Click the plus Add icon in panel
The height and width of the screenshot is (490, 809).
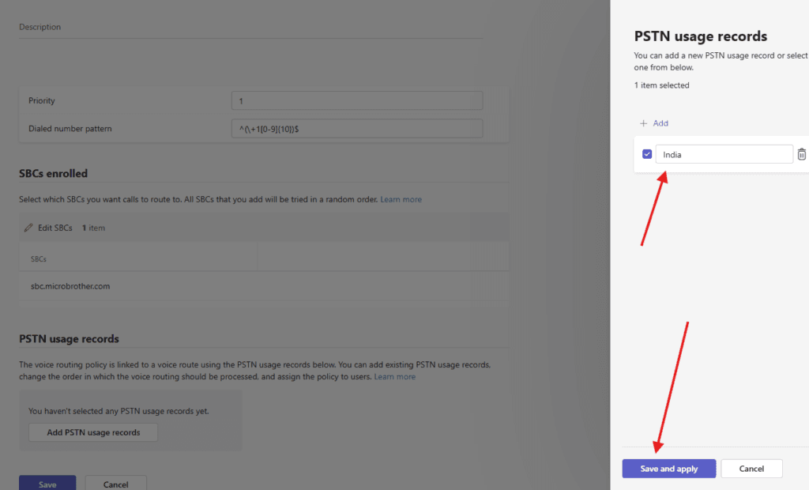643,123
